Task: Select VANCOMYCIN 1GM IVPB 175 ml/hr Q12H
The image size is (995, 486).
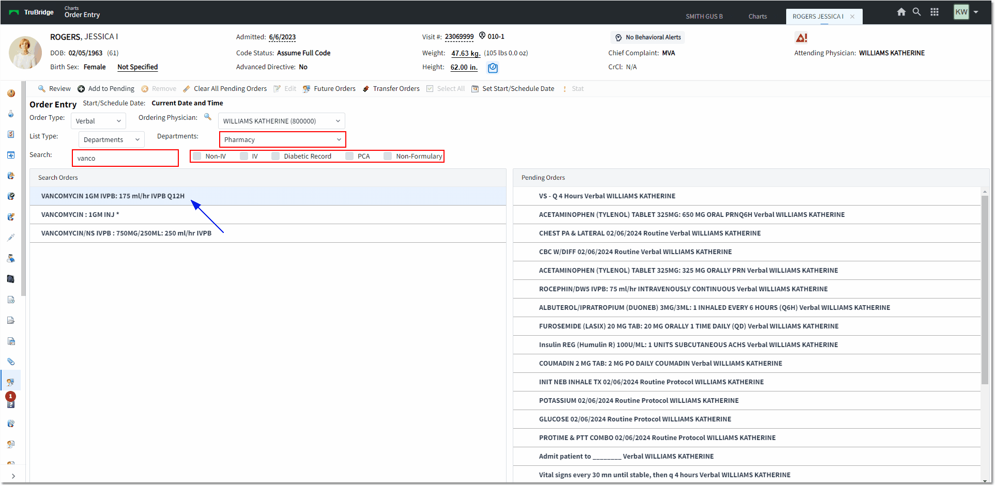Action: pos(268,196)
